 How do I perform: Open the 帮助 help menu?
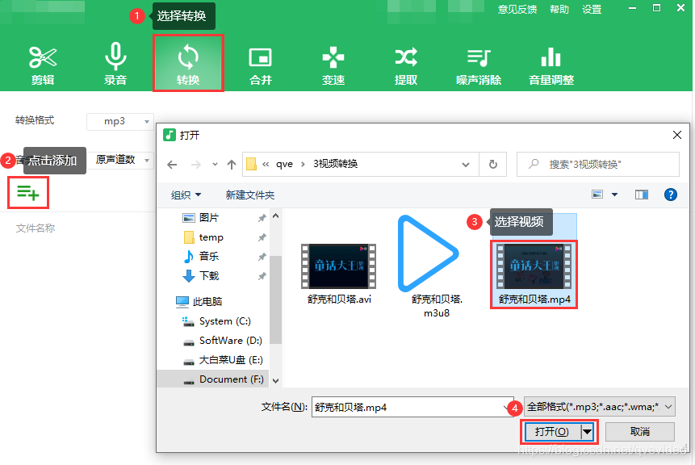(x=559, y=10)
